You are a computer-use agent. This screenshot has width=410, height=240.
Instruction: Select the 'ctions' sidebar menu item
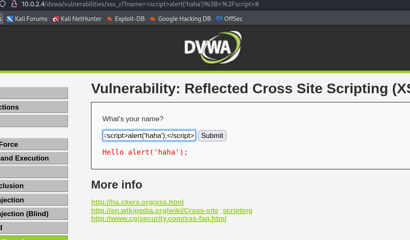[34, 107]
